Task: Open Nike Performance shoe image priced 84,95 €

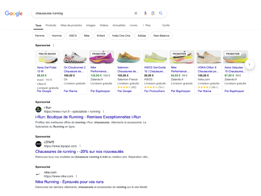Action: point(182,57)
